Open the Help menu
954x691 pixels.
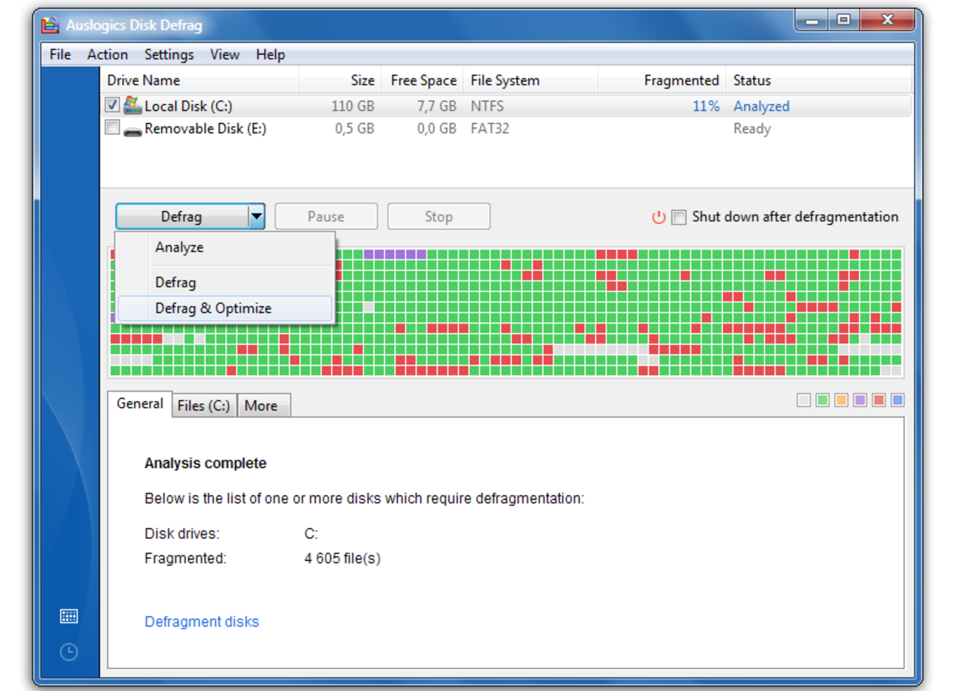click(x=270, y=54)
